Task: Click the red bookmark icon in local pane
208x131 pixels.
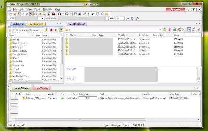Action: point(51,30)
